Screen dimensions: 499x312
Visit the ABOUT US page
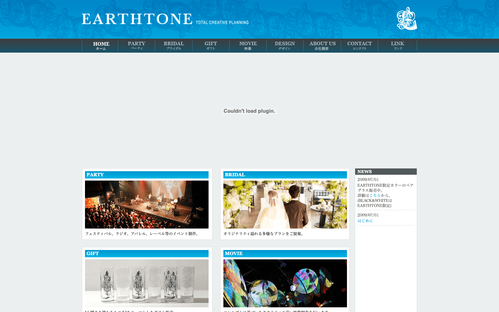pos(322,46)
